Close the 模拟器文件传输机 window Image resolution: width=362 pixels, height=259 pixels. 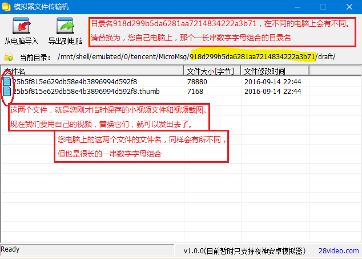point(349,7)
